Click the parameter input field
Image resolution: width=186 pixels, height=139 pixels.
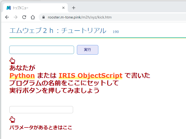pyautogui.click(x=41, y=110)
